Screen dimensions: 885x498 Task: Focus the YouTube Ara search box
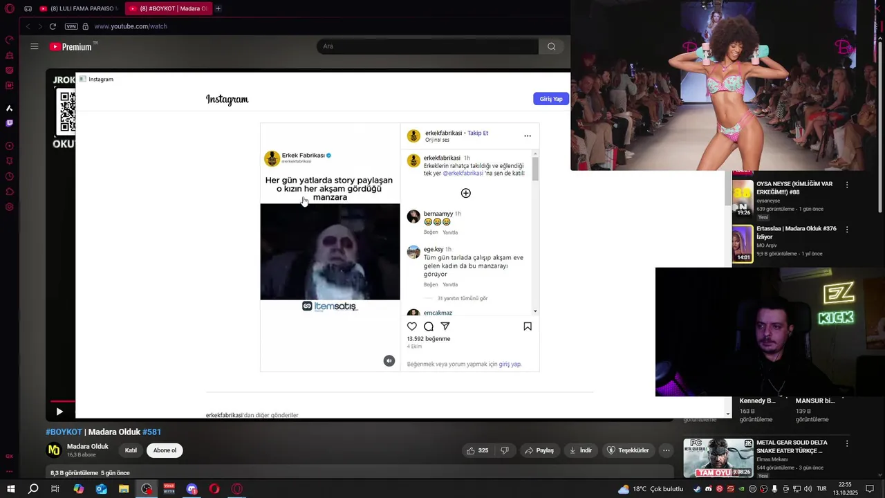click(427, 46)
